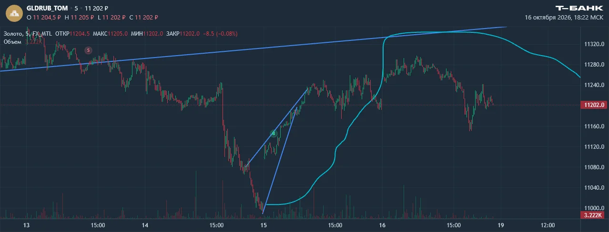Click the date label 13 on time axis
This screenshot has height=232, width=609.
point(26,225)
